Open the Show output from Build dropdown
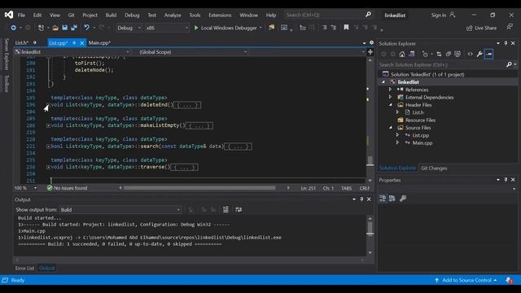Image resolution: width=521 pixels, height=293 pixels. pos(120,210)
